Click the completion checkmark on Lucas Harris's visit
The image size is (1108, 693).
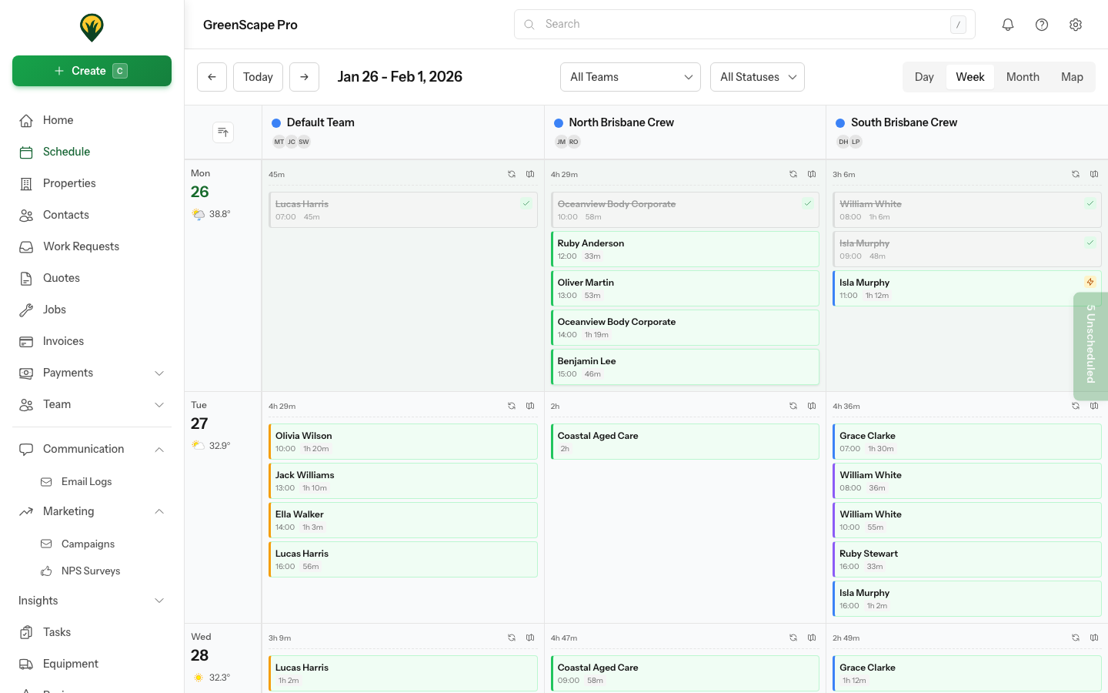[526, 203]
